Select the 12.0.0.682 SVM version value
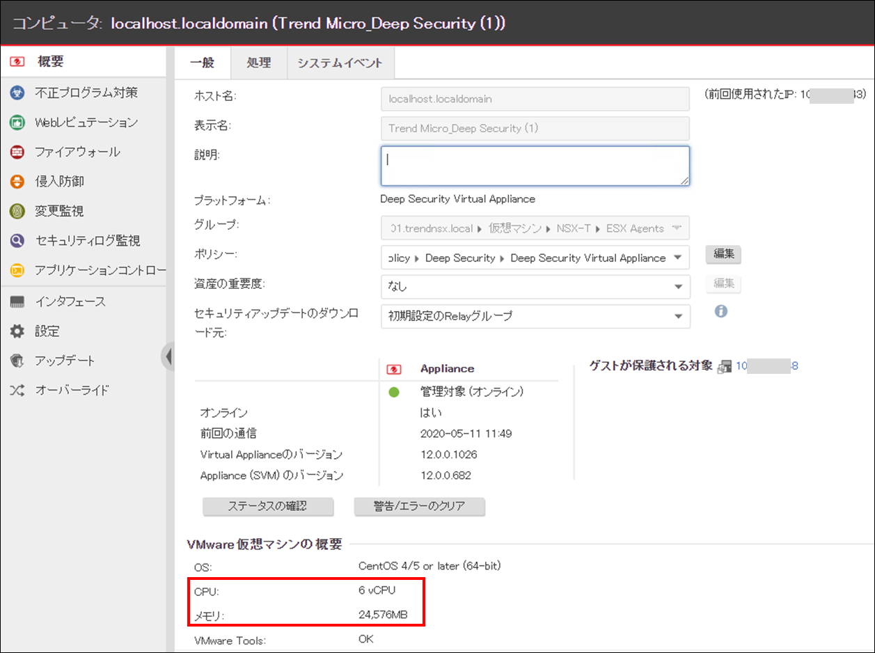The height and width of the screenshot is (653, 875). pos(446,476)
